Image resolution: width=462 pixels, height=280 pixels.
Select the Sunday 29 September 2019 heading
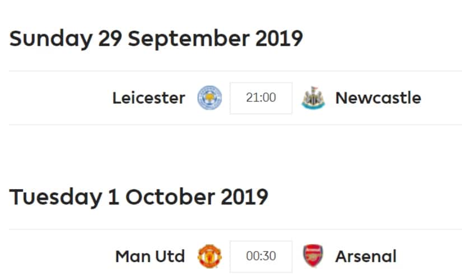[156, 39]
